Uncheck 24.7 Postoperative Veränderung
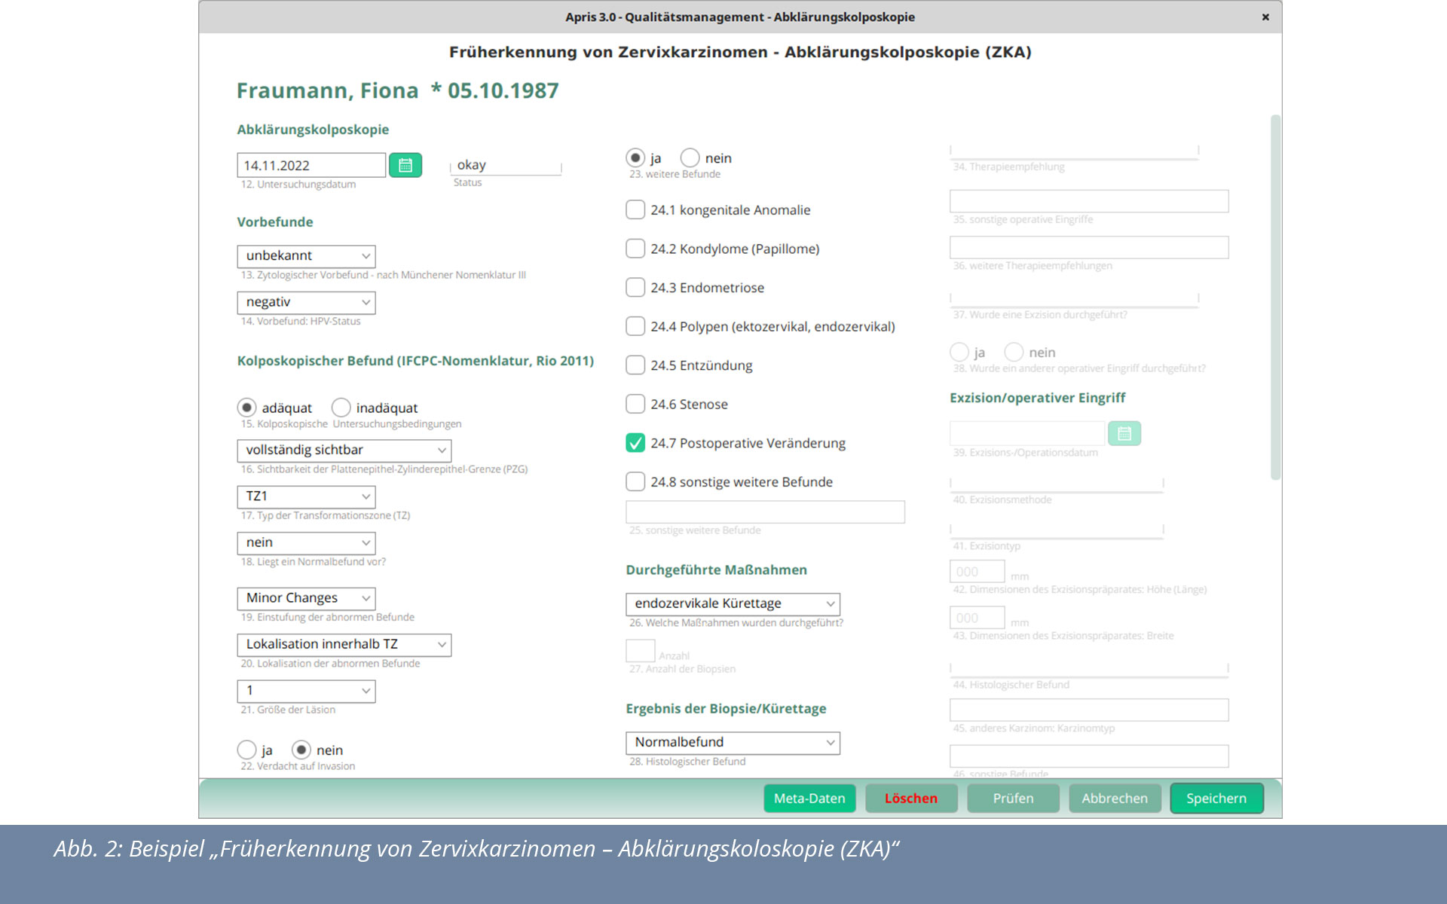Screen dimensions: 1447x904 click(x=635, y=443)
